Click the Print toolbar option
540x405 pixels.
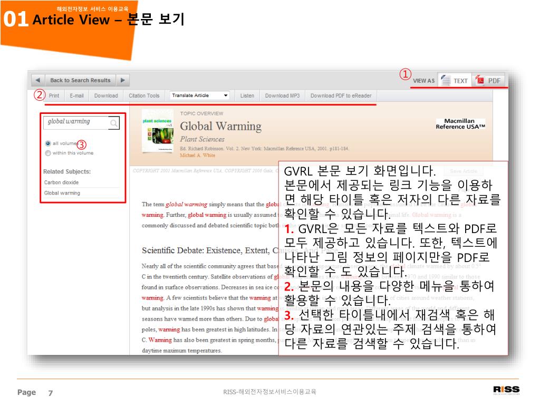[54, 96]
